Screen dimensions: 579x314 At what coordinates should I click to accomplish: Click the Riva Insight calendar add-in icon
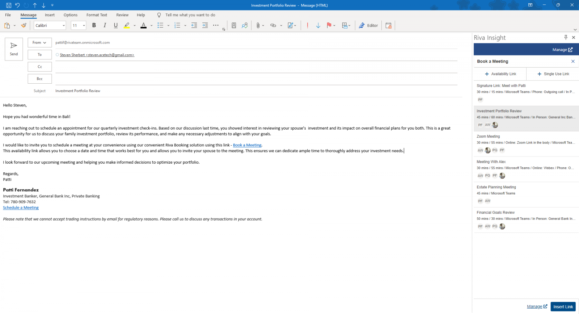[389, 25]
